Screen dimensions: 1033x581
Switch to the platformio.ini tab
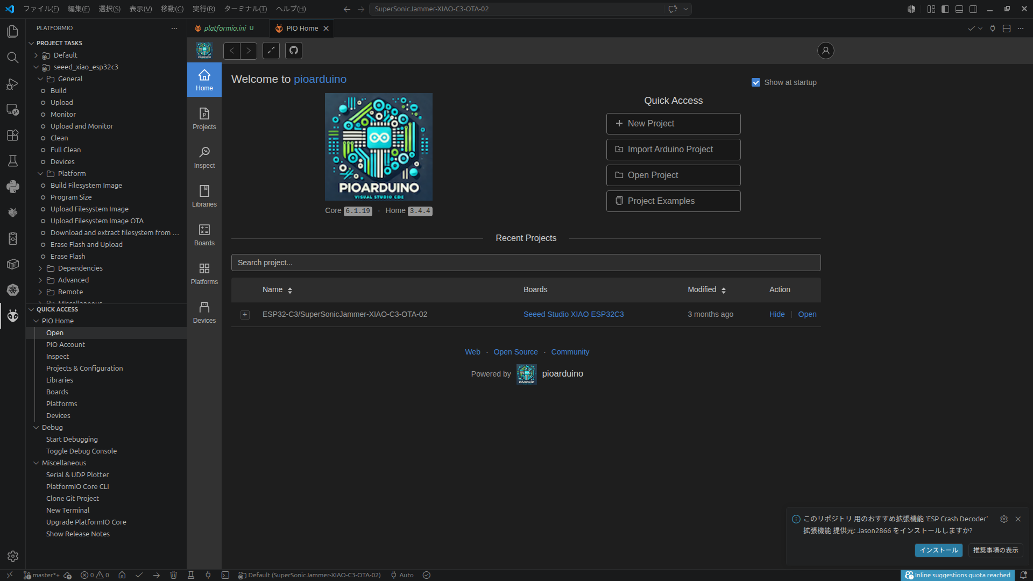[x=225, y=29]
